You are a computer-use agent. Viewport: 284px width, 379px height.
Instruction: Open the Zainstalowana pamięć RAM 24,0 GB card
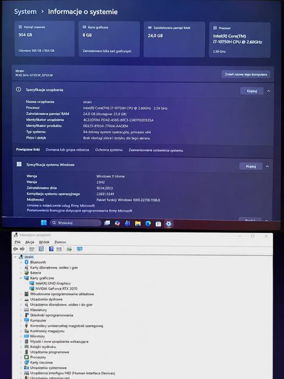coord(174,40)
